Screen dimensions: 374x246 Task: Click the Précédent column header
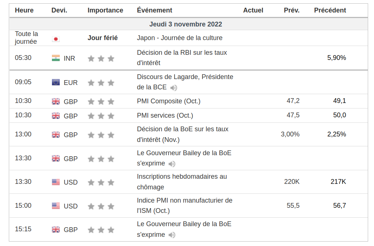pos(330,10)
